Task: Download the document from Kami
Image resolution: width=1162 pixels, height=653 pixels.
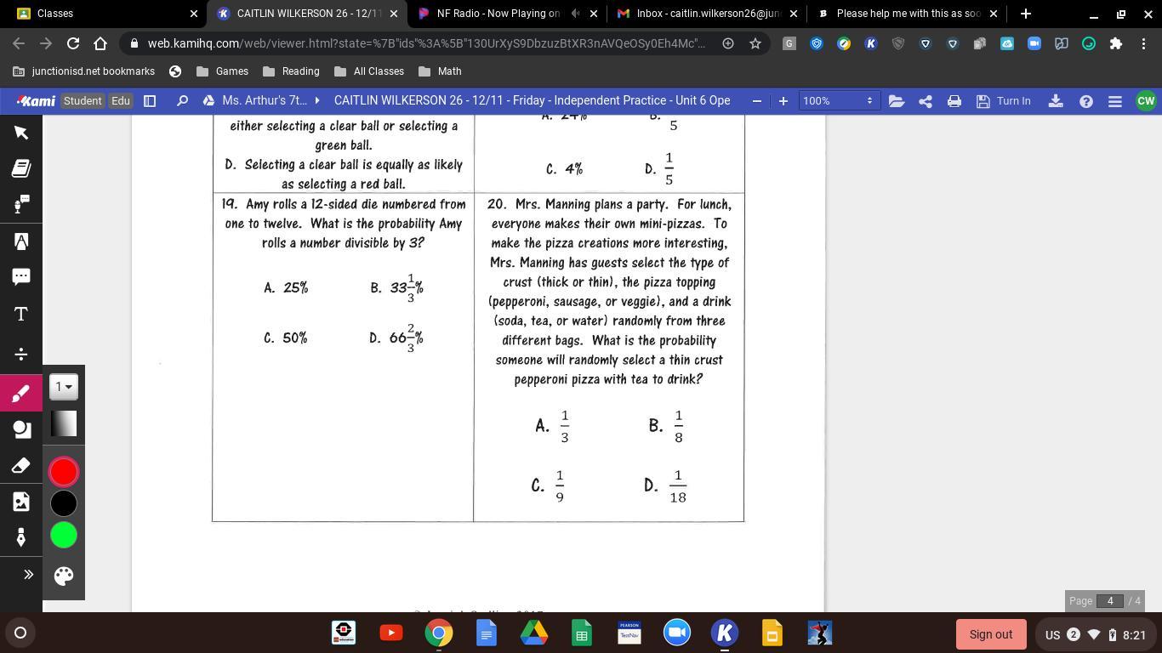Action: point(1056,101)
